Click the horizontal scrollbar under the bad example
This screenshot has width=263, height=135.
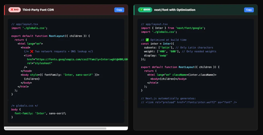click(55, 129)
